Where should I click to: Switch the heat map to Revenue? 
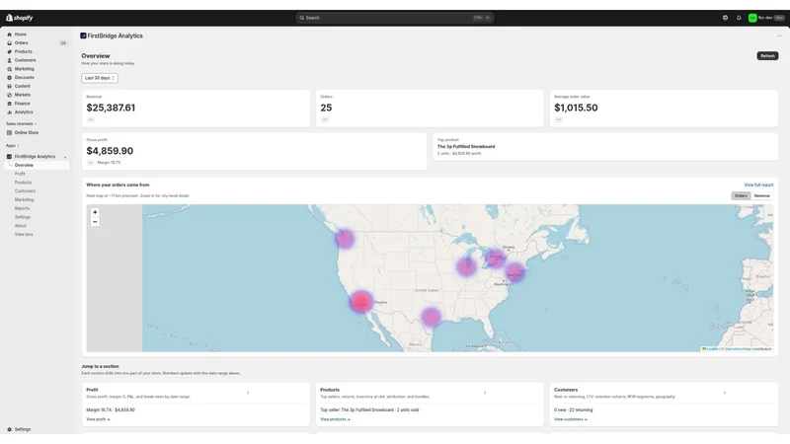tap(761, 195)
